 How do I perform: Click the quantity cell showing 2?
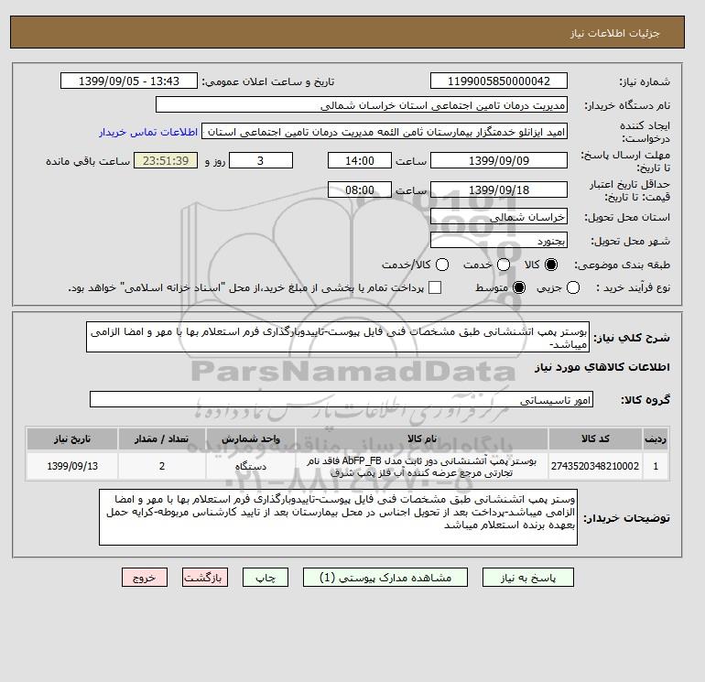[162, 466]
